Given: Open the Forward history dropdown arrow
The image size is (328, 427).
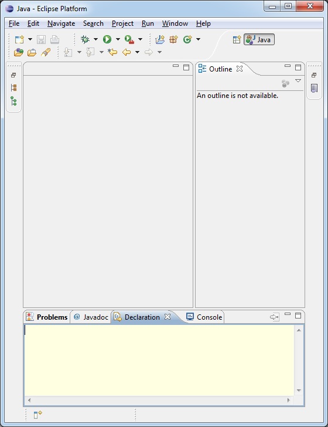Looking at the screenshot, I should pyautogui.click(x=160, y=52).
